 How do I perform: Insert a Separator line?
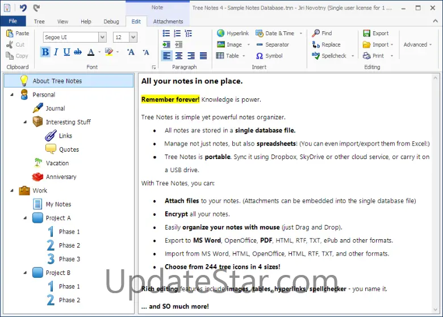pos(273,45)
